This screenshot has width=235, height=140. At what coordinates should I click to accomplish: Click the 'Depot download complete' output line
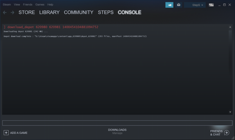[75, 36]
